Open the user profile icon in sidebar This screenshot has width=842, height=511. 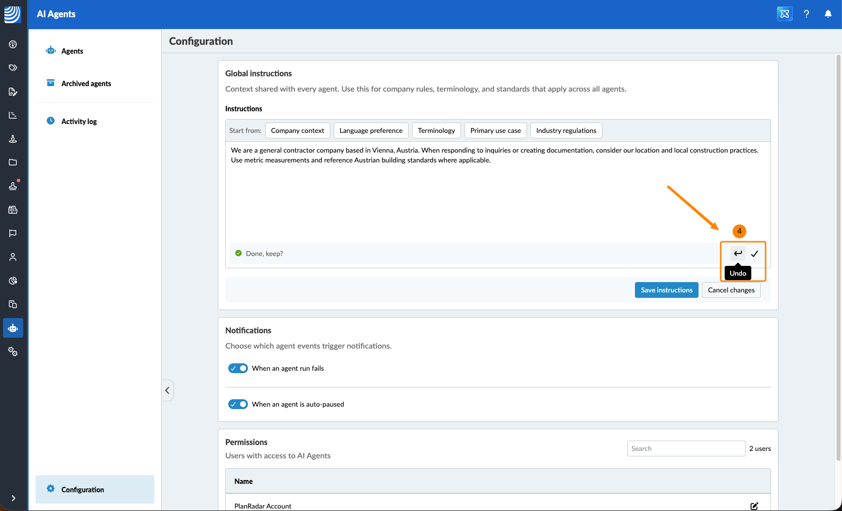tap(13, 257)
